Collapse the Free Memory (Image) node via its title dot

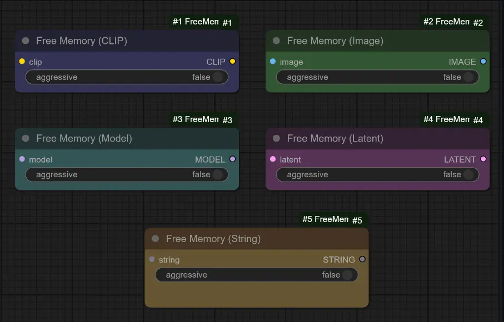[276, 41]
